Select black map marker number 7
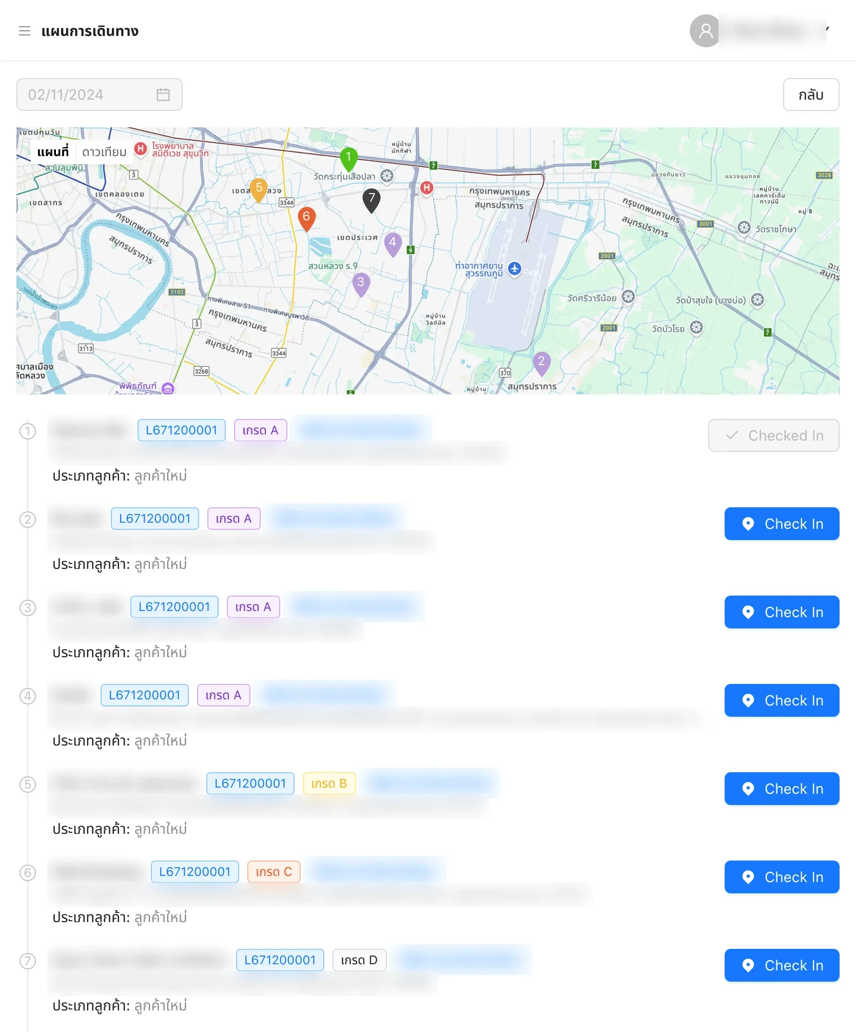This screenshot has height=1032, width=856. point(372,201)
